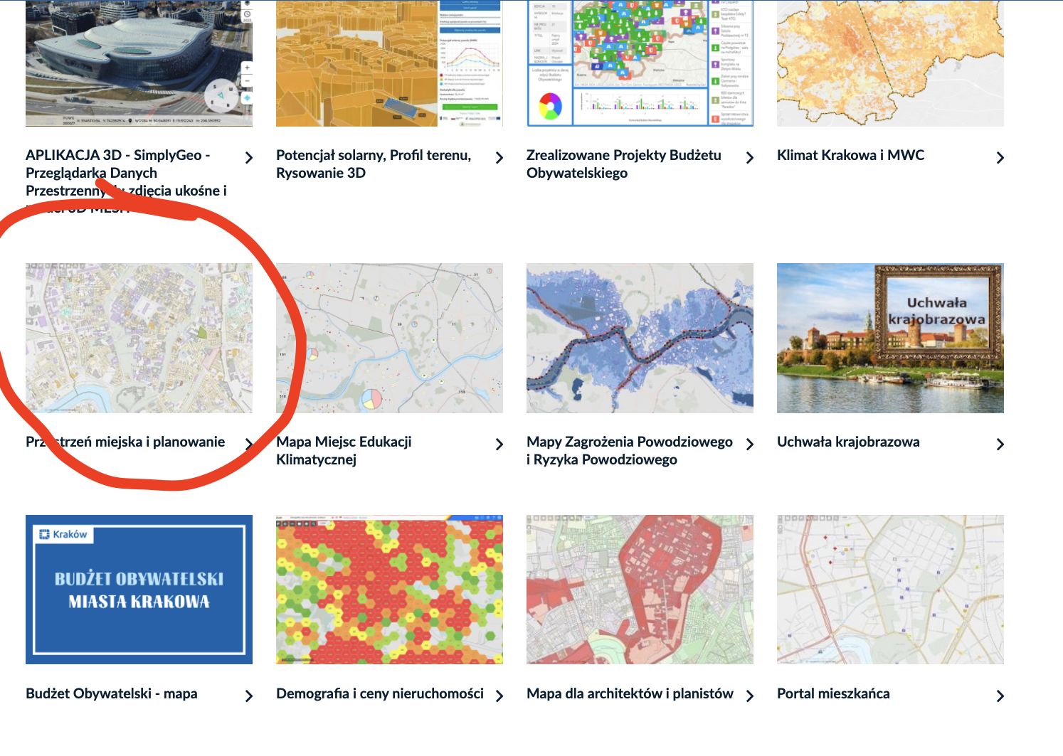Click arrow beside Uchwała krajobrazowa title
Screen dimensions: 1063x756
pos(1000,444)
